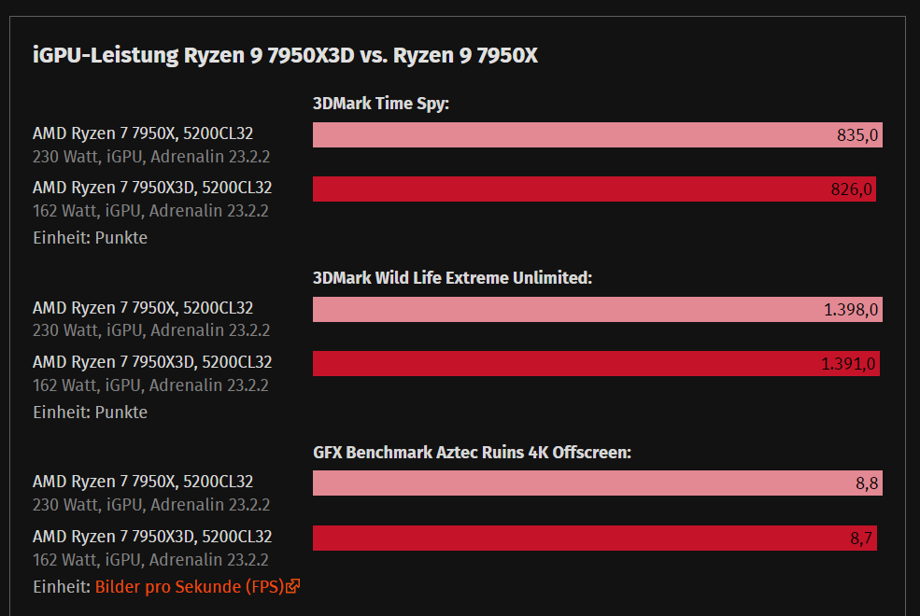Click the 3DMark Wild Life Extreme Unlimited heading

452,277
